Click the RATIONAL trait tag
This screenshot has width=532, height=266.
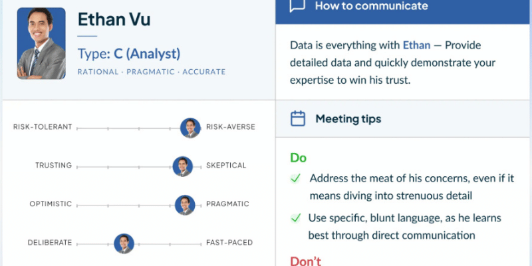point(98,72)
